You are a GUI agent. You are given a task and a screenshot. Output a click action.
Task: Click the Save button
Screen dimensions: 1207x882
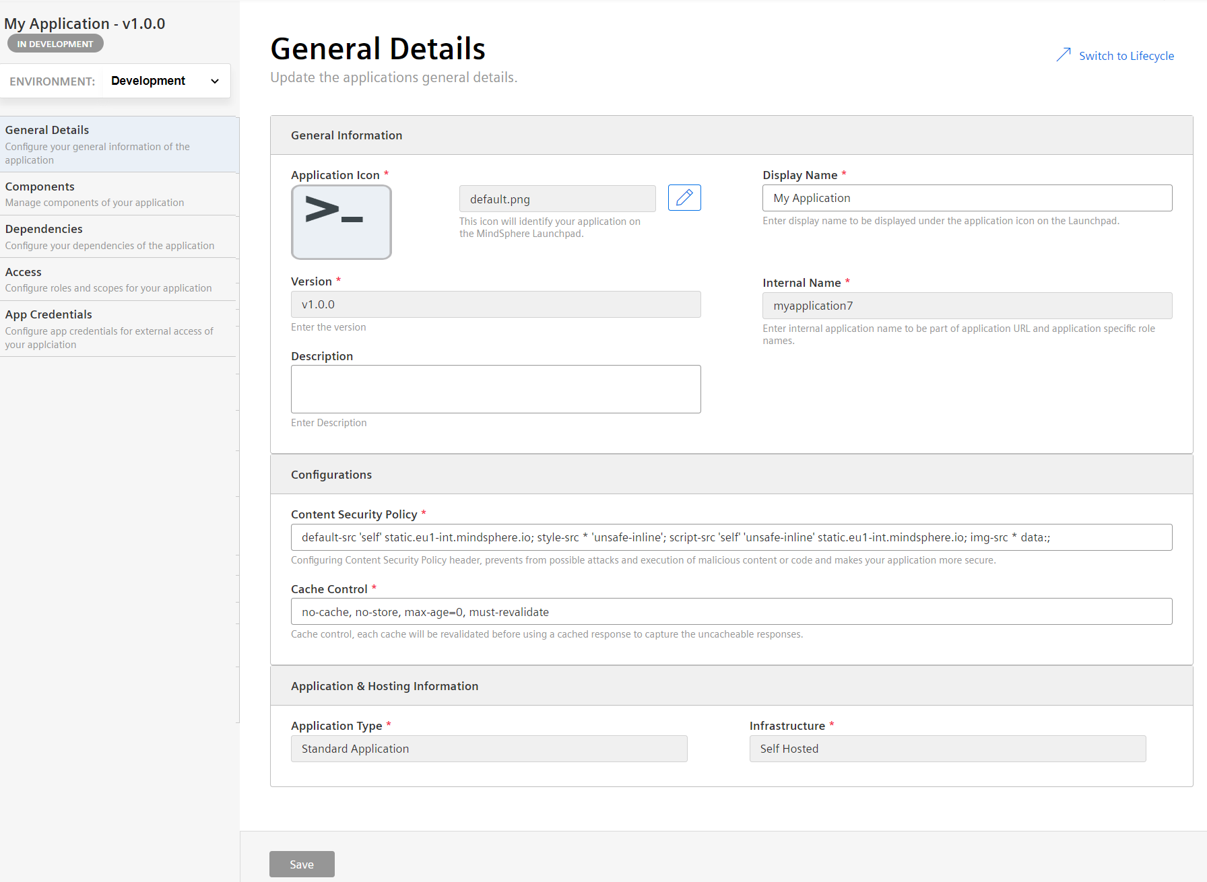tap(302, 864)
